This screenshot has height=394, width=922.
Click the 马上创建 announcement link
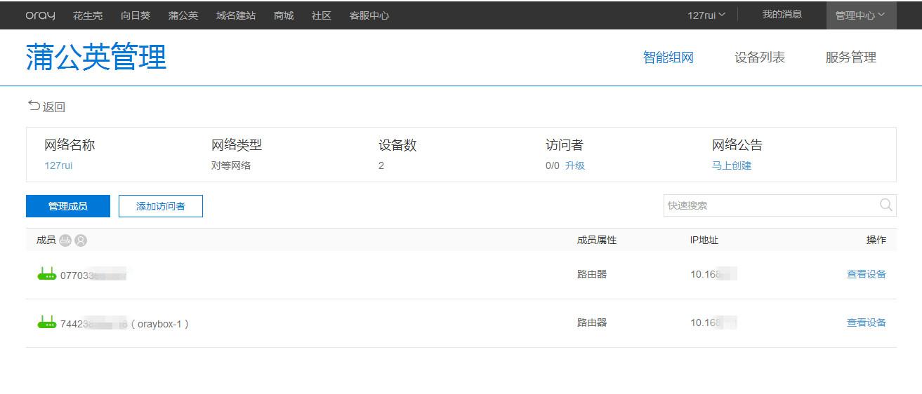coord(732,165)
